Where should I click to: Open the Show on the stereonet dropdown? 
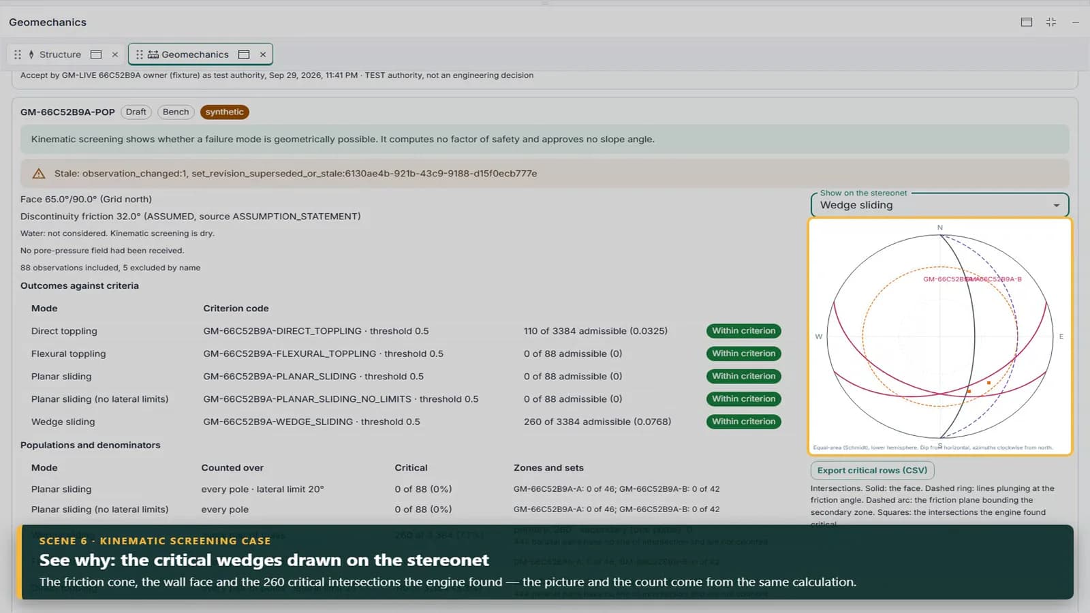(x=940, y=205)
